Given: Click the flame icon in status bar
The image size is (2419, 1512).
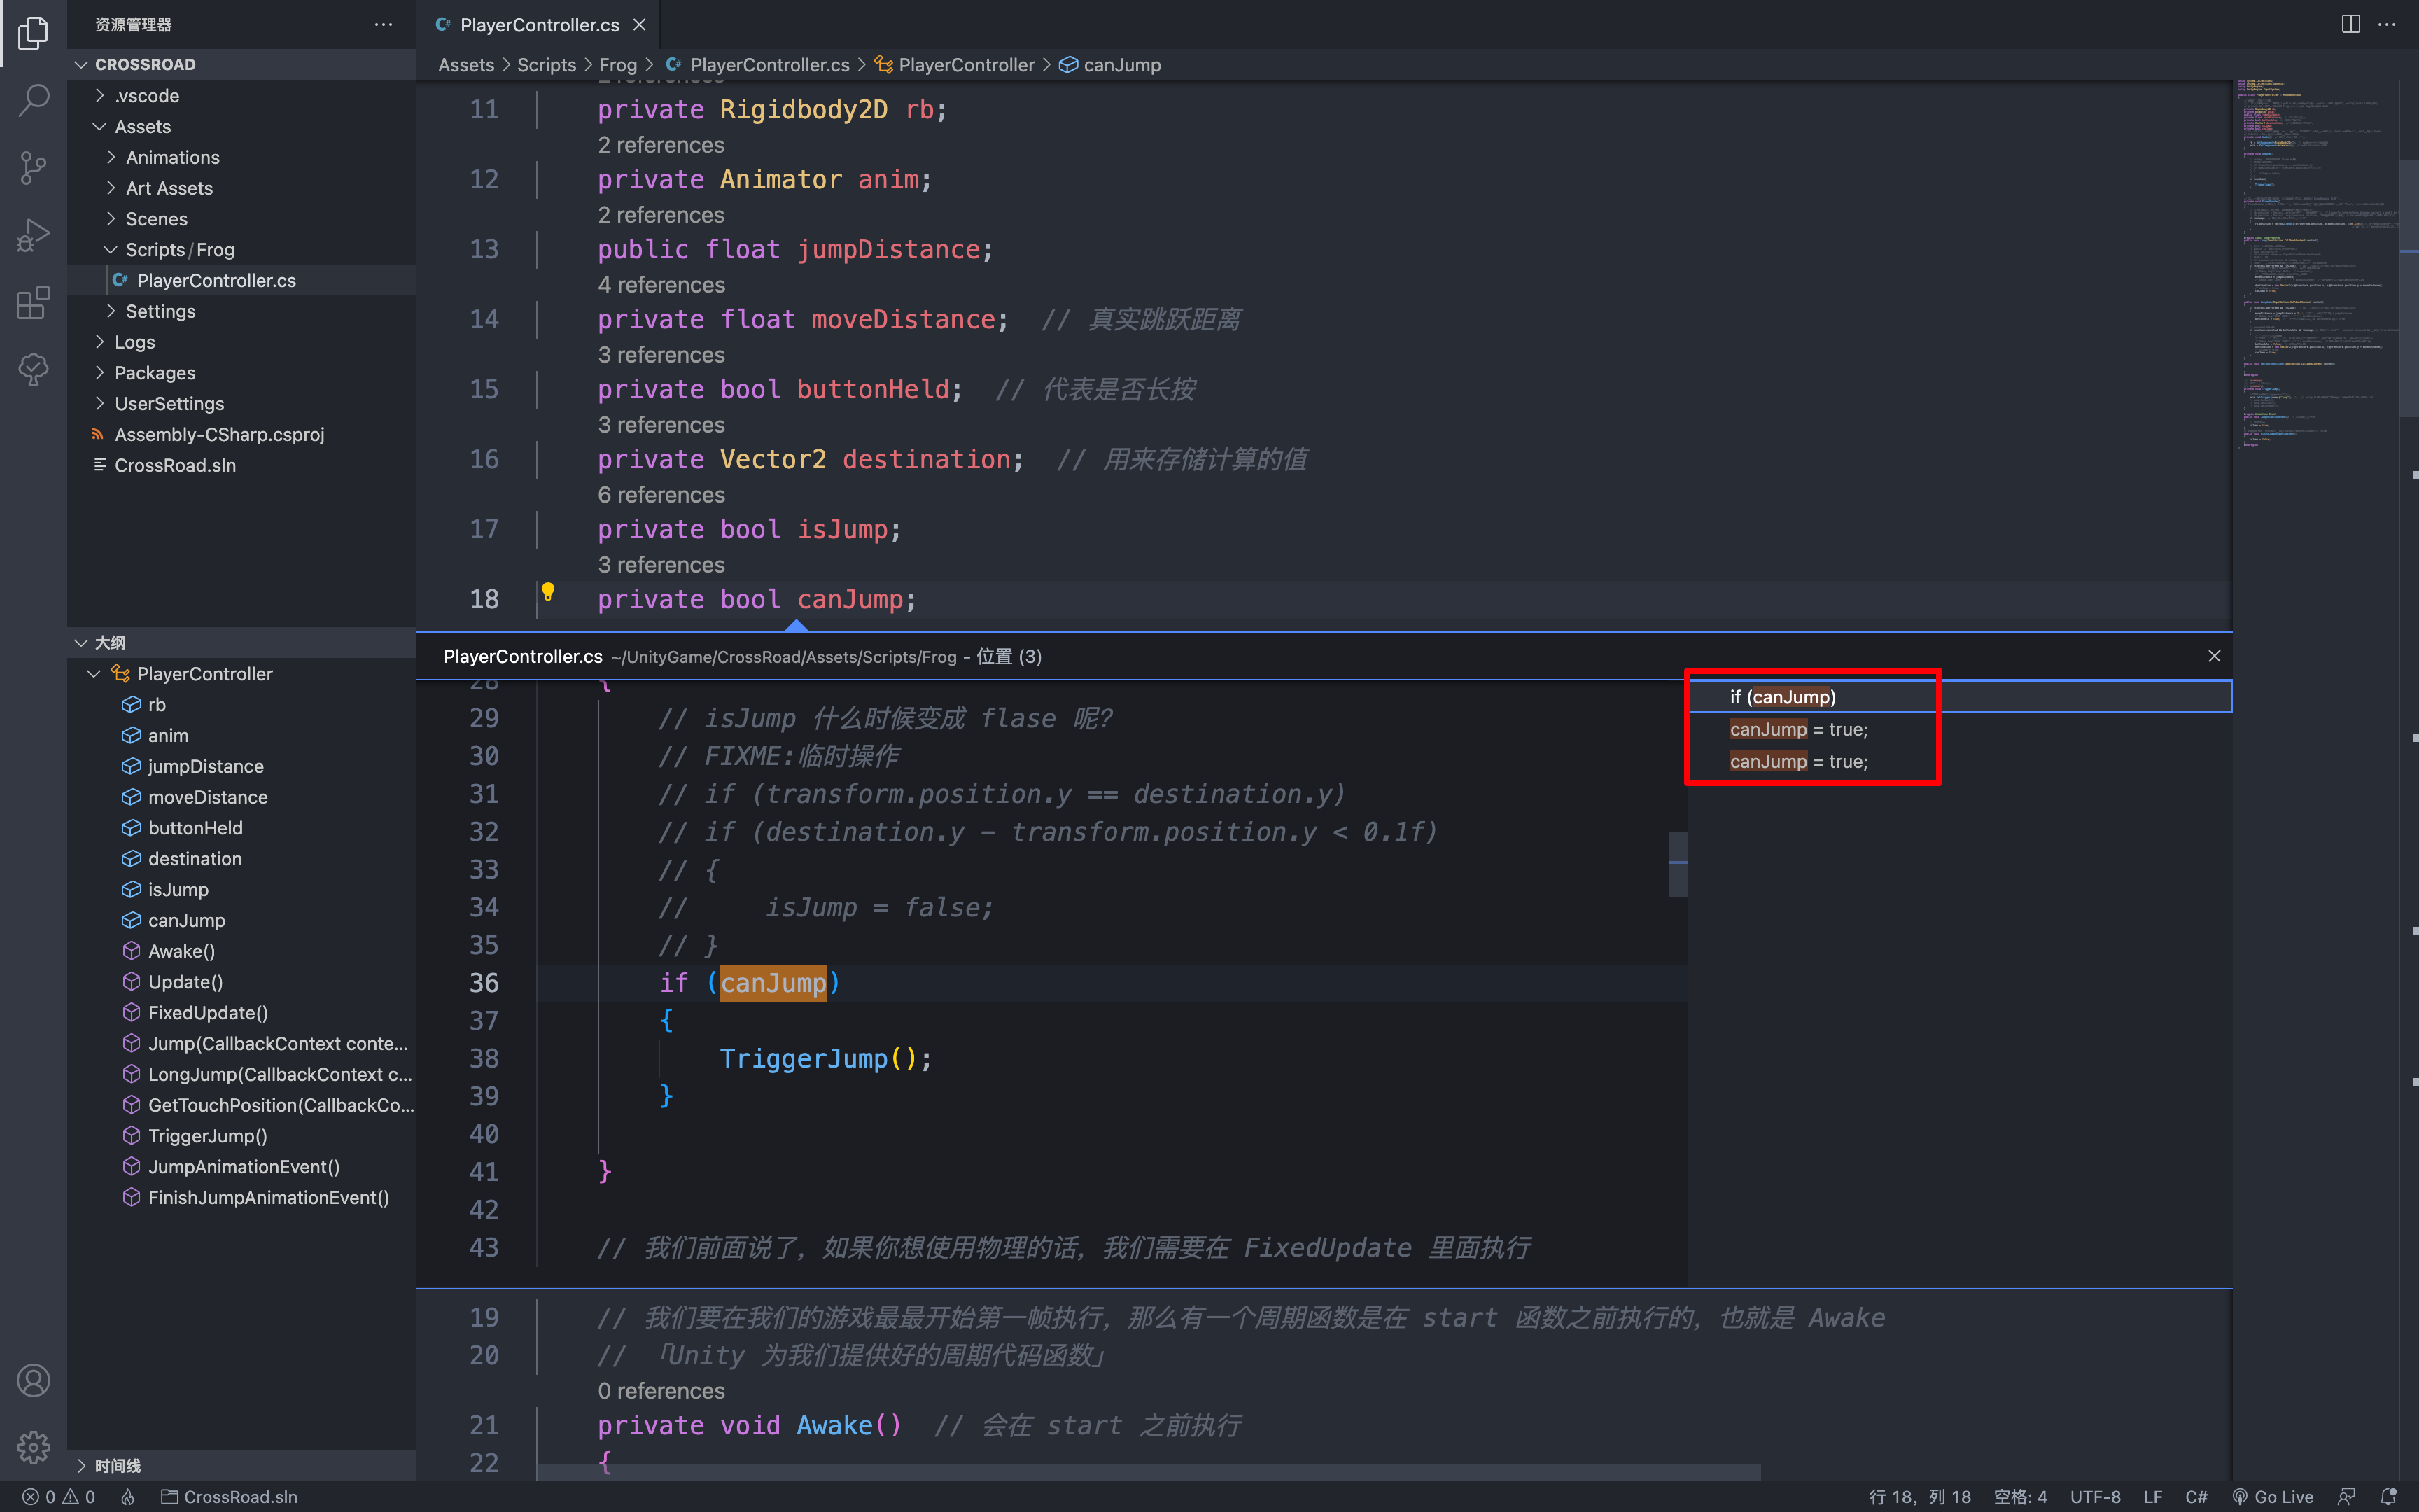Looking at the screenshot, I should (x=128, y=1496).
